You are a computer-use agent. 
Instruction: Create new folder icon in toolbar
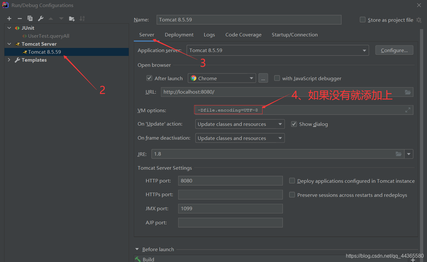coord(72,19)
